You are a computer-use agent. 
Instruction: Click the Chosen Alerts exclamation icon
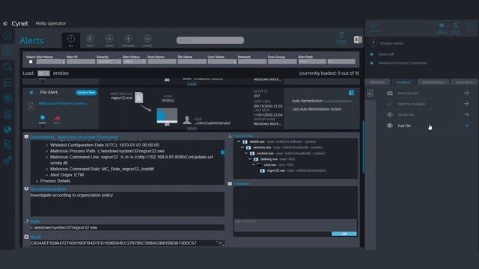[x=373, y=43]
